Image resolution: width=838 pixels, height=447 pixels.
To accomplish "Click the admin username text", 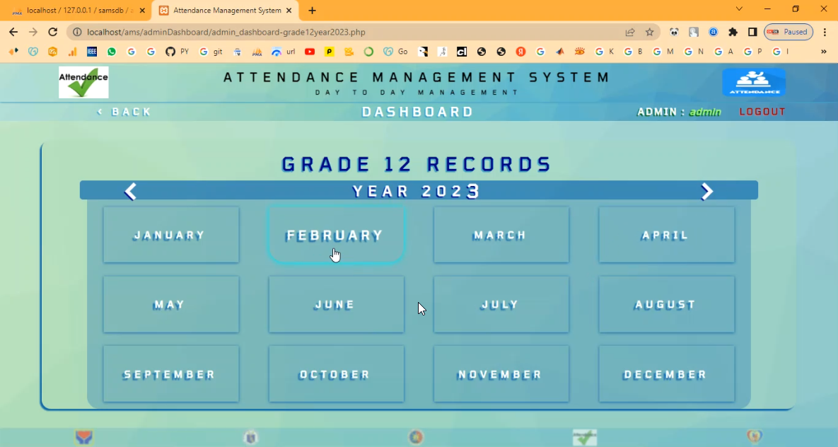I will point(705,112).
